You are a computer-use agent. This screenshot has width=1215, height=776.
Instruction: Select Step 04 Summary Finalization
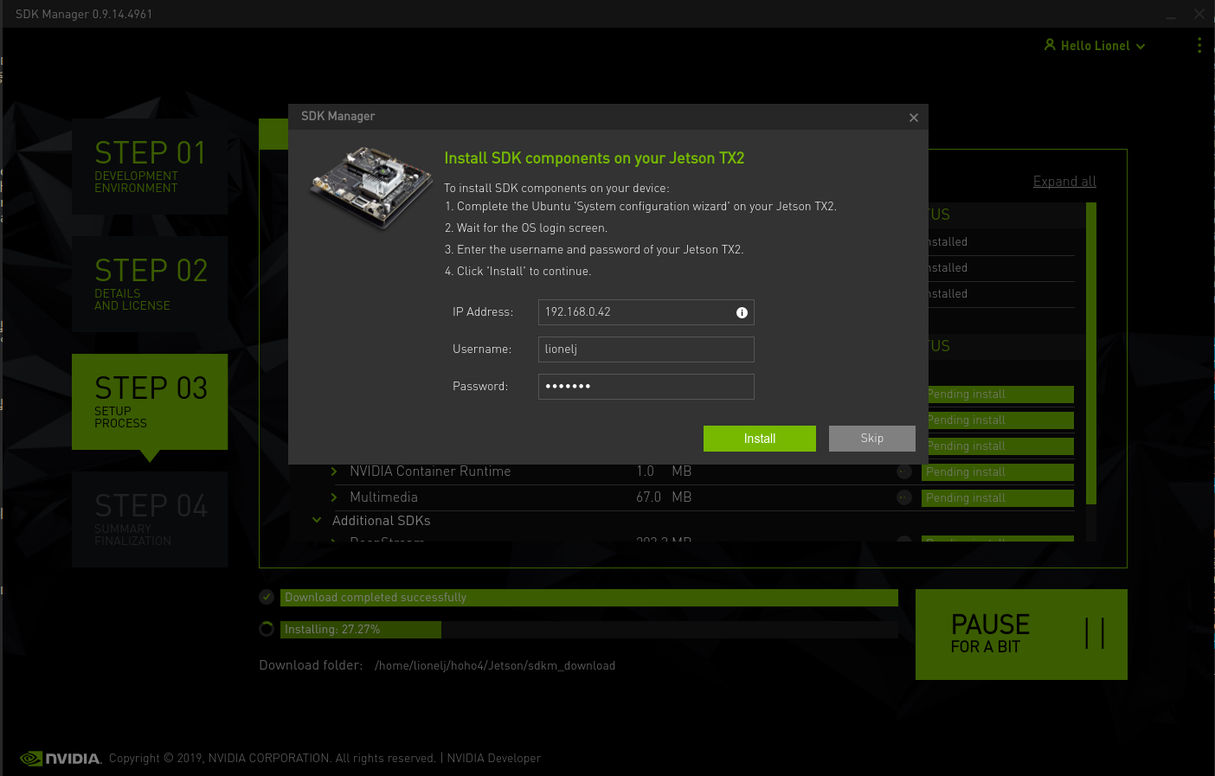click(150, 519)
